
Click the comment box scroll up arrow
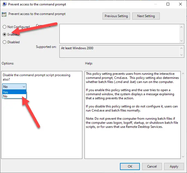pyautogui.click(x=181, y=27)
